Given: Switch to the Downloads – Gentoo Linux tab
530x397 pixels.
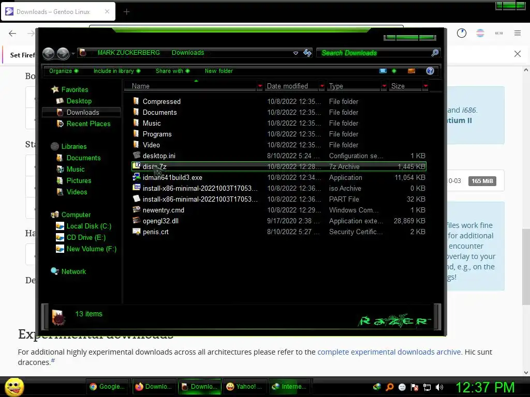Looking at the screenshot, I should [x=58, y=12].
